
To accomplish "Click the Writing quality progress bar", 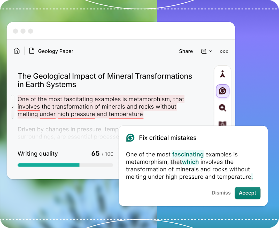I will pos(65,165).
